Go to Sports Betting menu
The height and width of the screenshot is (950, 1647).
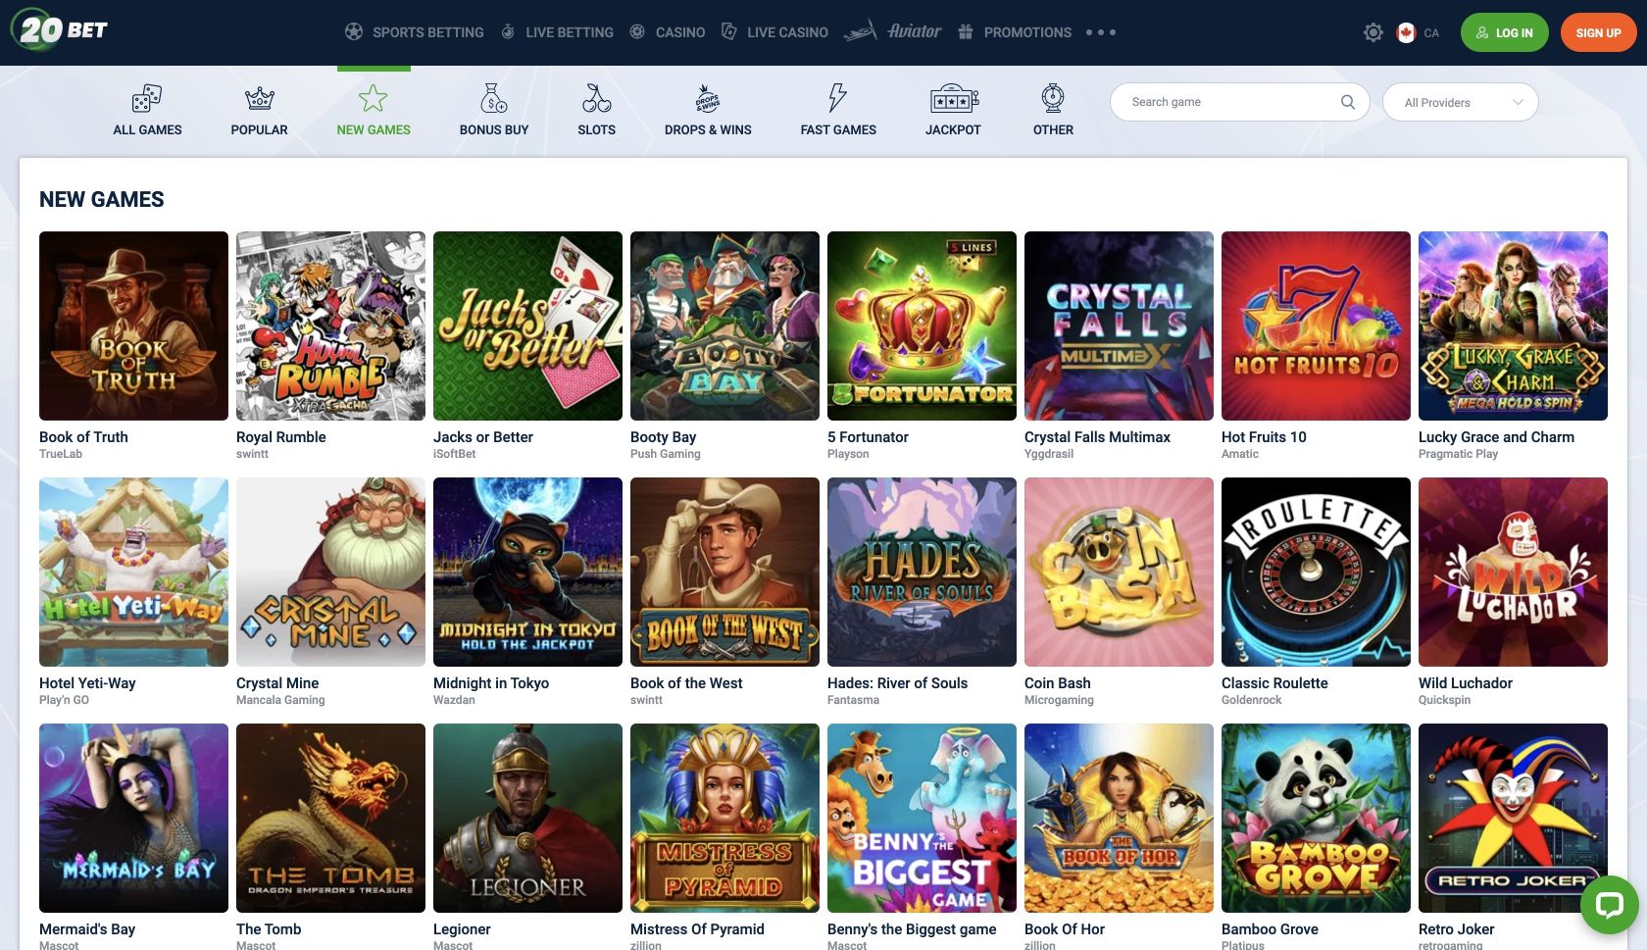tap(415, 32)
